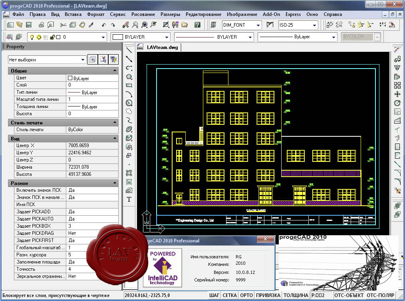Open the layer selection dropdown
The width and height of the screenshot is (405, 301).
pyautogui.click(x=103, y=37)
